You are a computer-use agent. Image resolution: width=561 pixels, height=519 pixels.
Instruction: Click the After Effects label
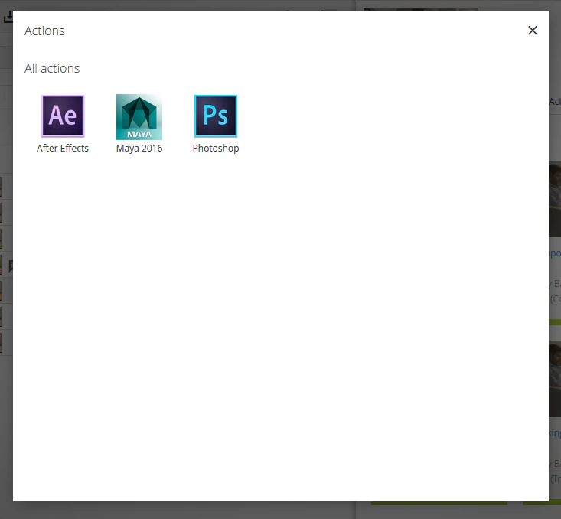pos(63,149)
